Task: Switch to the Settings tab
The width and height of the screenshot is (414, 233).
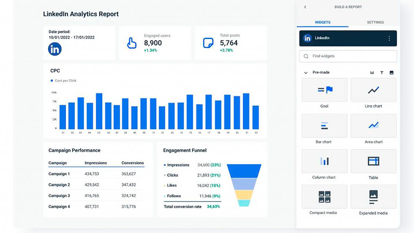Action: coord(375,22)
